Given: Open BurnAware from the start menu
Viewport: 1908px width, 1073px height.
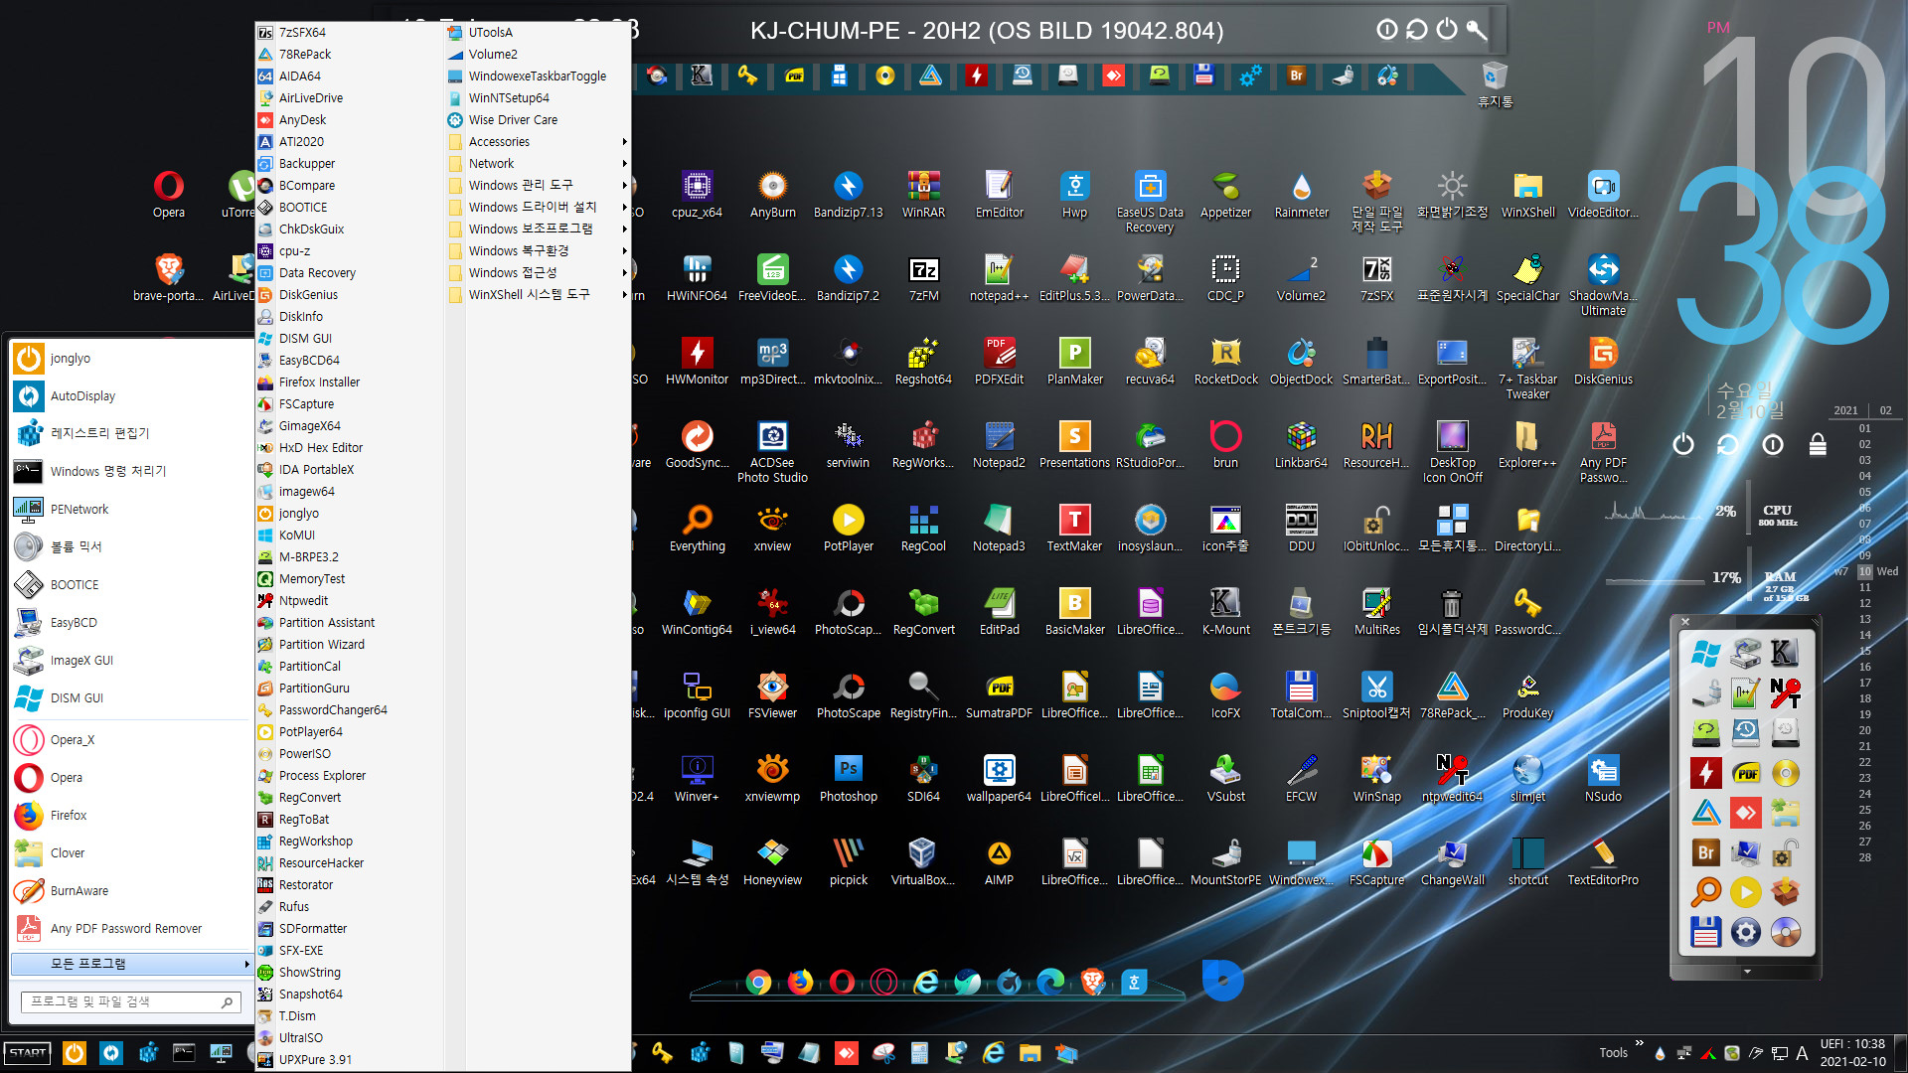Looking at the screenshot, I should (x=131, y=891).
